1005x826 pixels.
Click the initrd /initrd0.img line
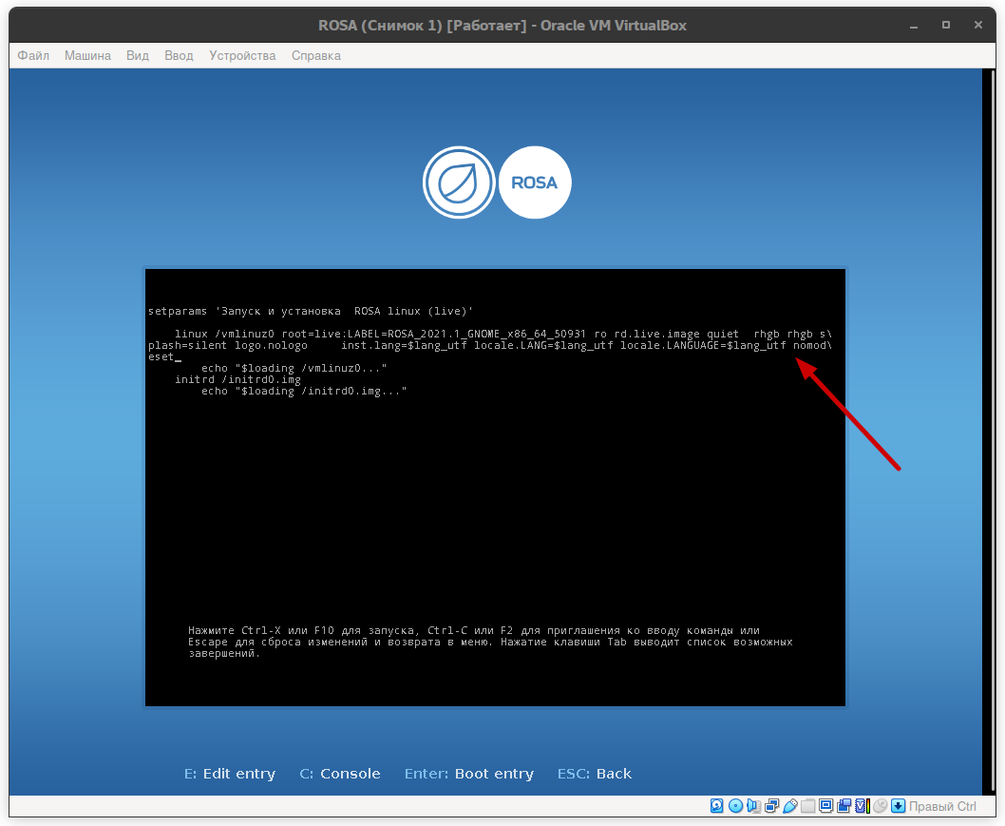[x=237, y=379]
